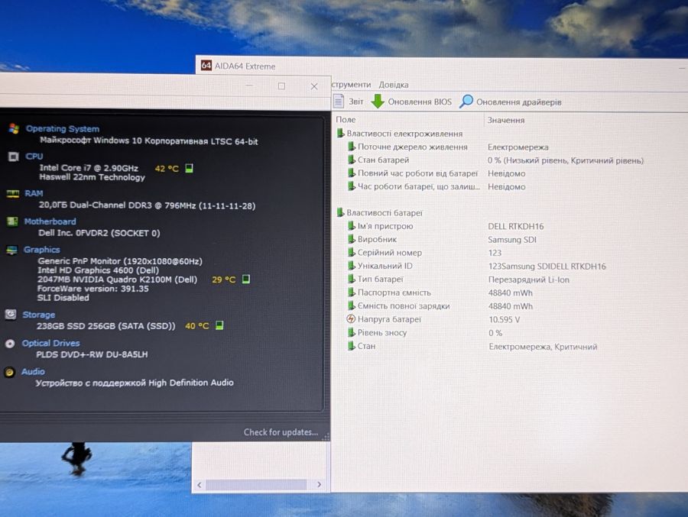The height and width of the screenshot is (517, 688).
Task: Click Intel Core i7 @ 2.90GHz text
Action: pos(89,167)
